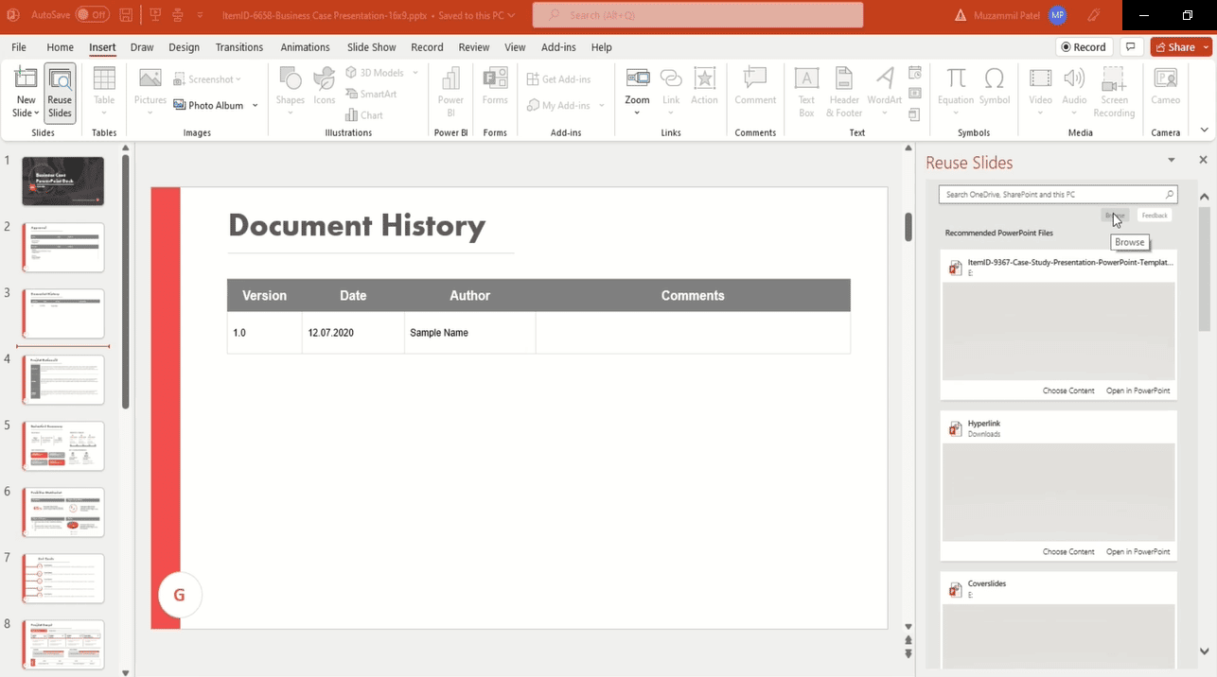Select the Icons tool in Illustrations group
The width and height of the screenshot is (1217, 677).
point(324,90)
